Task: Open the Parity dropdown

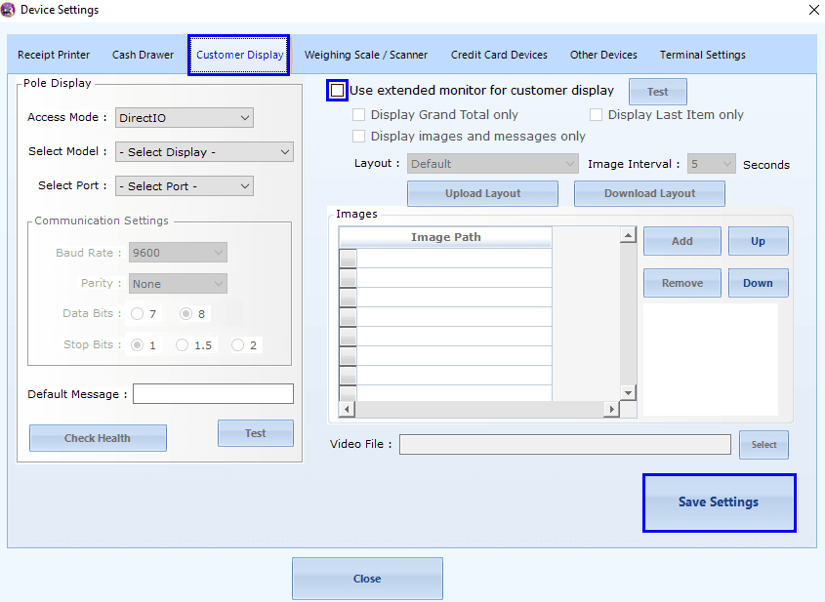Action: click(x=178, y=284)
